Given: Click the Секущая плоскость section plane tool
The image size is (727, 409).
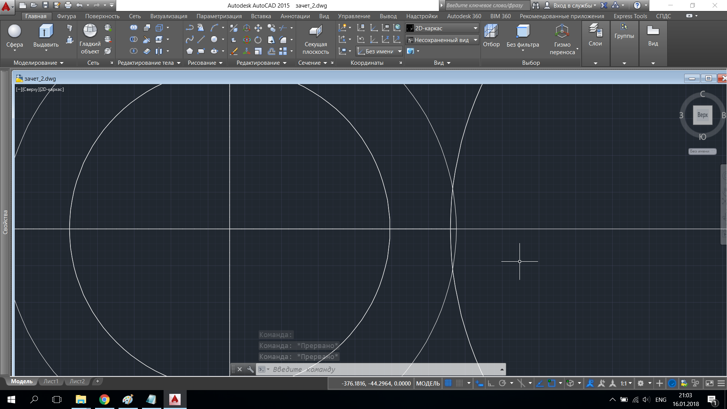Looking at the screenshot, I should (316, 39).
